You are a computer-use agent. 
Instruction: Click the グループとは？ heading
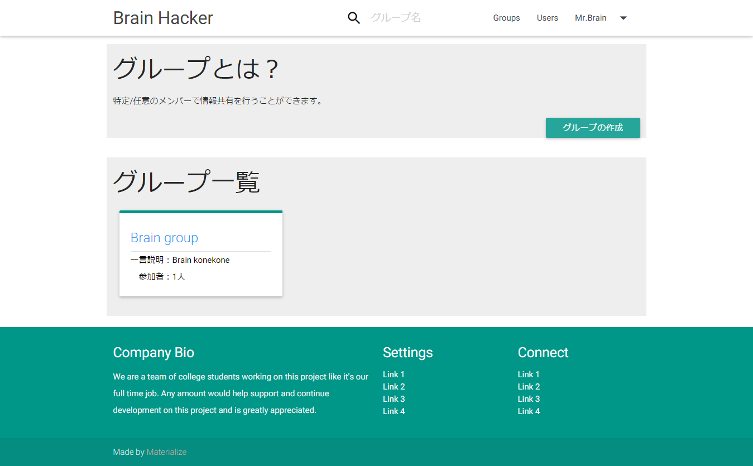click(196, 69)
